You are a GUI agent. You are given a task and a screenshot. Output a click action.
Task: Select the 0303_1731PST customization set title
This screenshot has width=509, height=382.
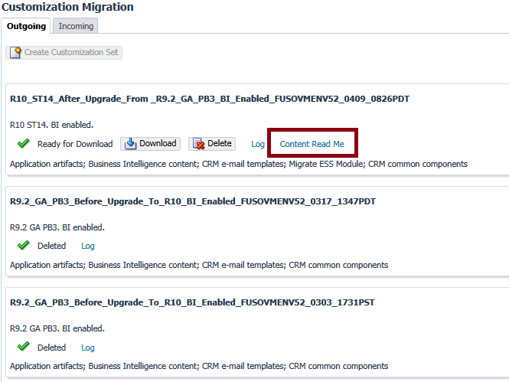point(192,302)
